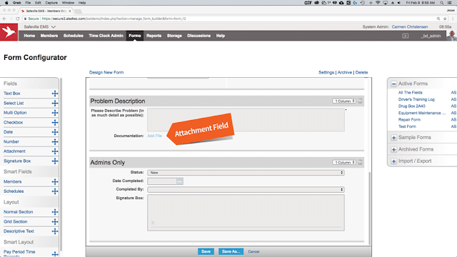The width and height of the screenshot is (457, 257).
Task: Open Spotlight search in menu bar
Action: click(x=442, y=3)
